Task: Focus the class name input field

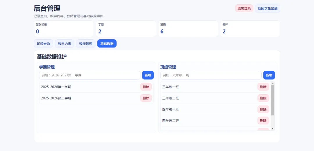Action: pyautogui.click(x=211, y=75)
